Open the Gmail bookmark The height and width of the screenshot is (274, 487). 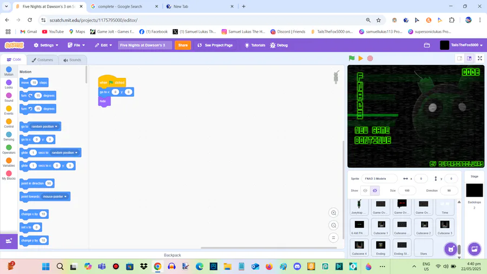[29, 32]
